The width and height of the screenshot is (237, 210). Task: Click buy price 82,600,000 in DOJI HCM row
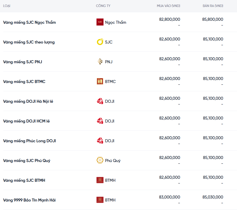click(169, 118)
